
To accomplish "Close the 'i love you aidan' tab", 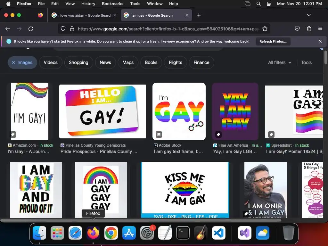I will 115,15.
